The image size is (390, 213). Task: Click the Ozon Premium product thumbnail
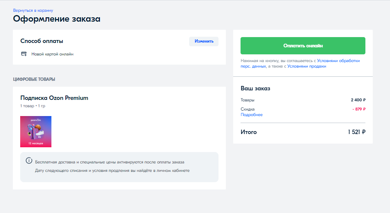(36, 131)
